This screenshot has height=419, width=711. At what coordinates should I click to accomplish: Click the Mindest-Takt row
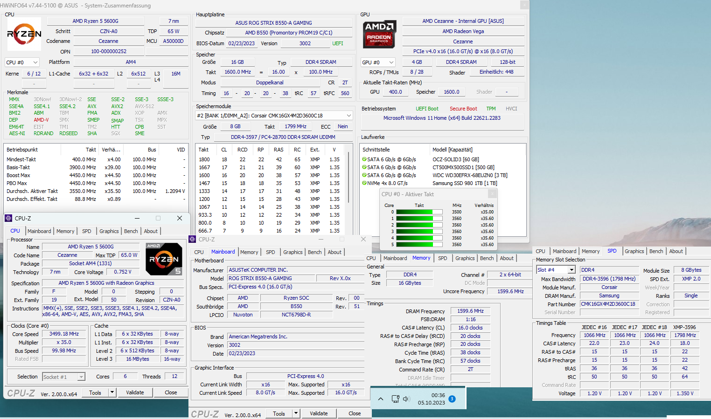96,159
